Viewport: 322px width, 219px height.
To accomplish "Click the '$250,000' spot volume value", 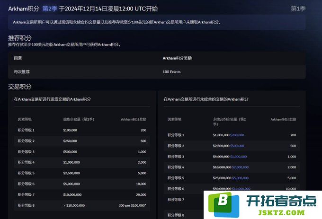I will (70, 141).
